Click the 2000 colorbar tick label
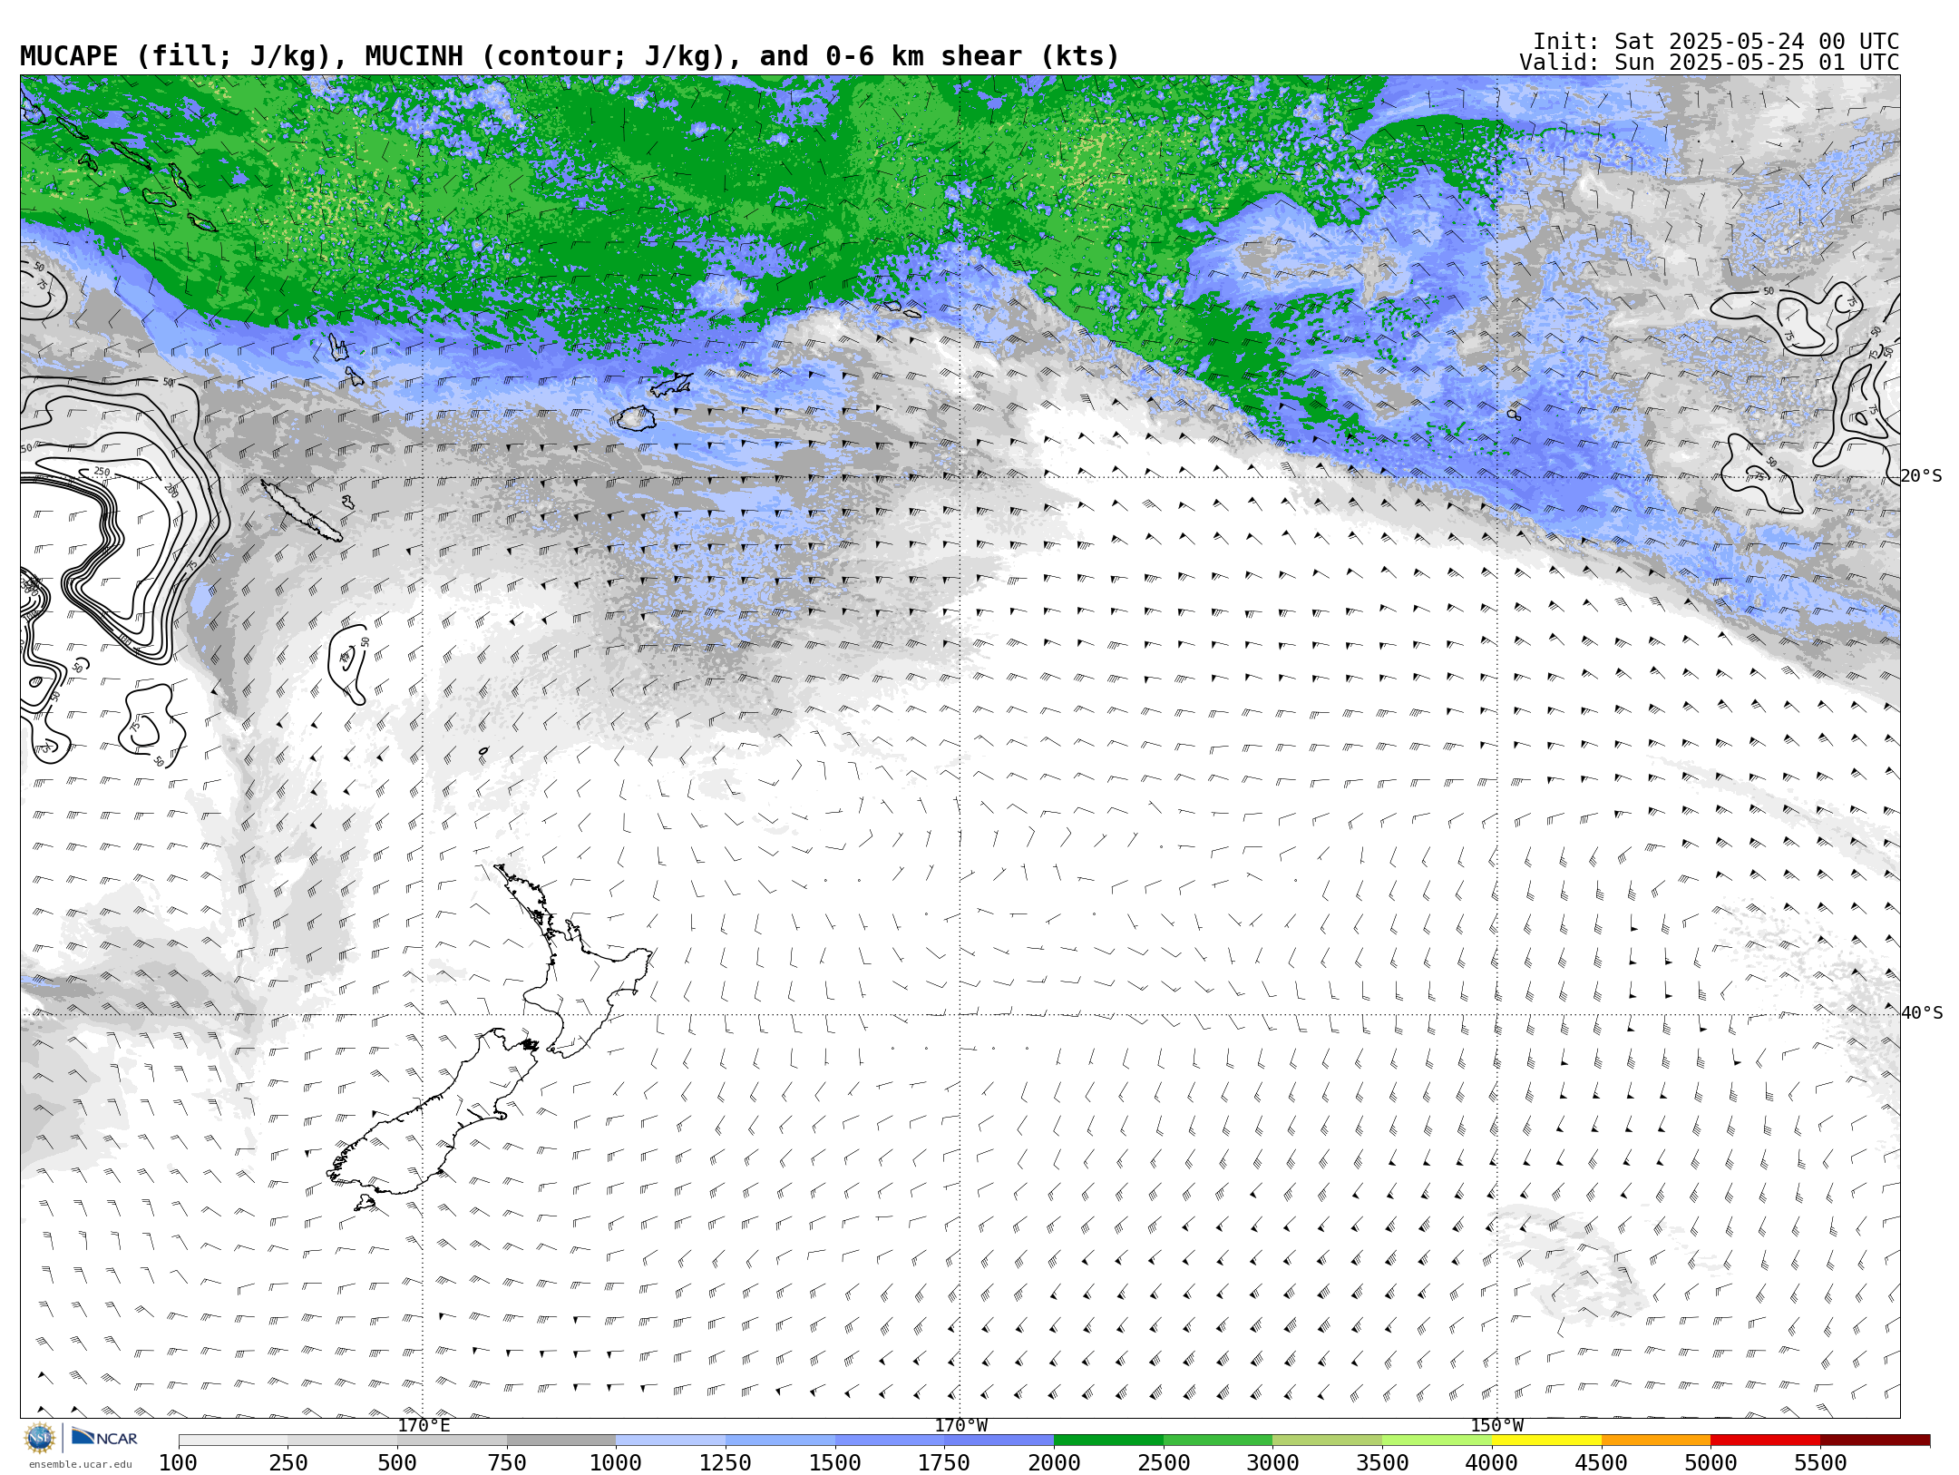 [1054, 1463]
